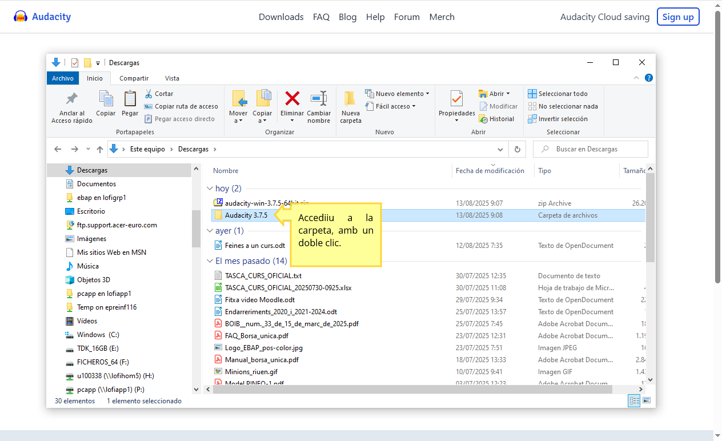722x441 pixels.
Task: Open the Nuevo elemento dropdown
Action: (397, 94)
